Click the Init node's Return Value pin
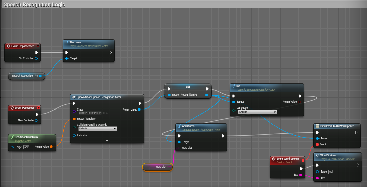This screenshot has width=367, height=187. [300, 102]
